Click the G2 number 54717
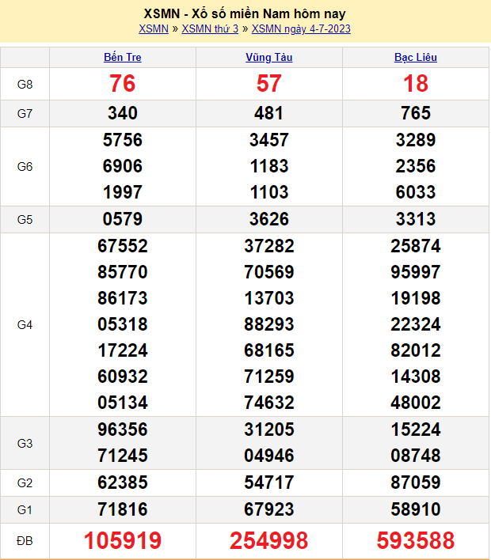 268,482
